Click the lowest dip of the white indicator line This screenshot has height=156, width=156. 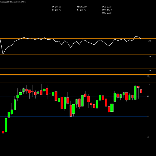[3, 54]
